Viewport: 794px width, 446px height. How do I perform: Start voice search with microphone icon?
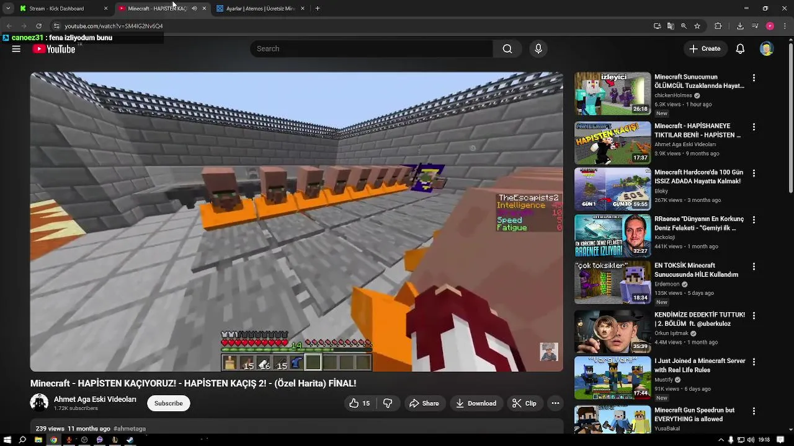[538, 49]
